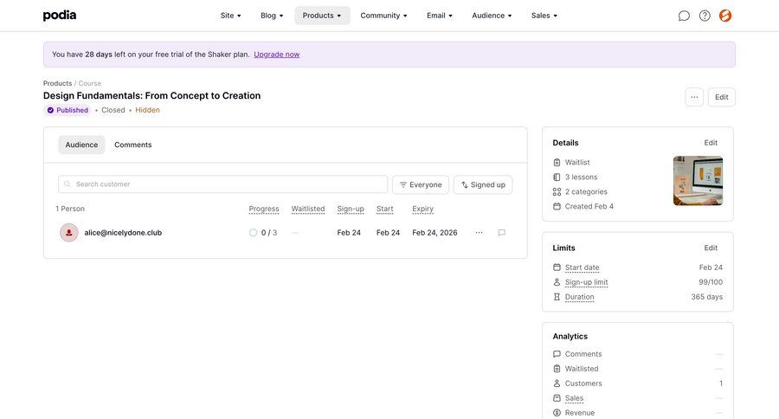
Task: Click the Upgrade now link
Action: 277,55
